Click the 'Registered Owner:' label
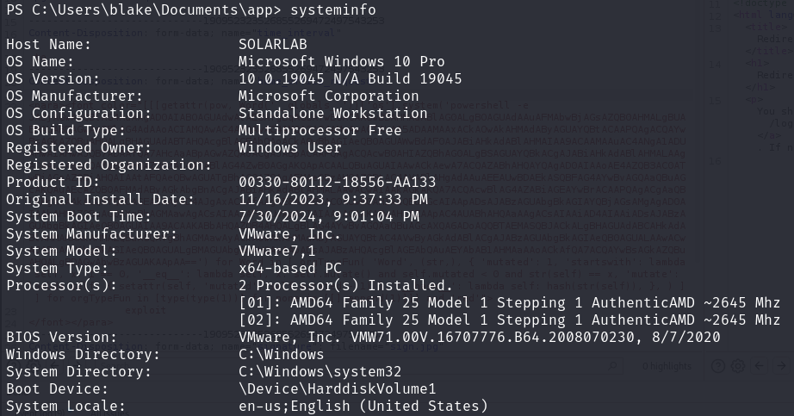The height and width of the screenshot is (416, 794). click(x=79, y=148)
